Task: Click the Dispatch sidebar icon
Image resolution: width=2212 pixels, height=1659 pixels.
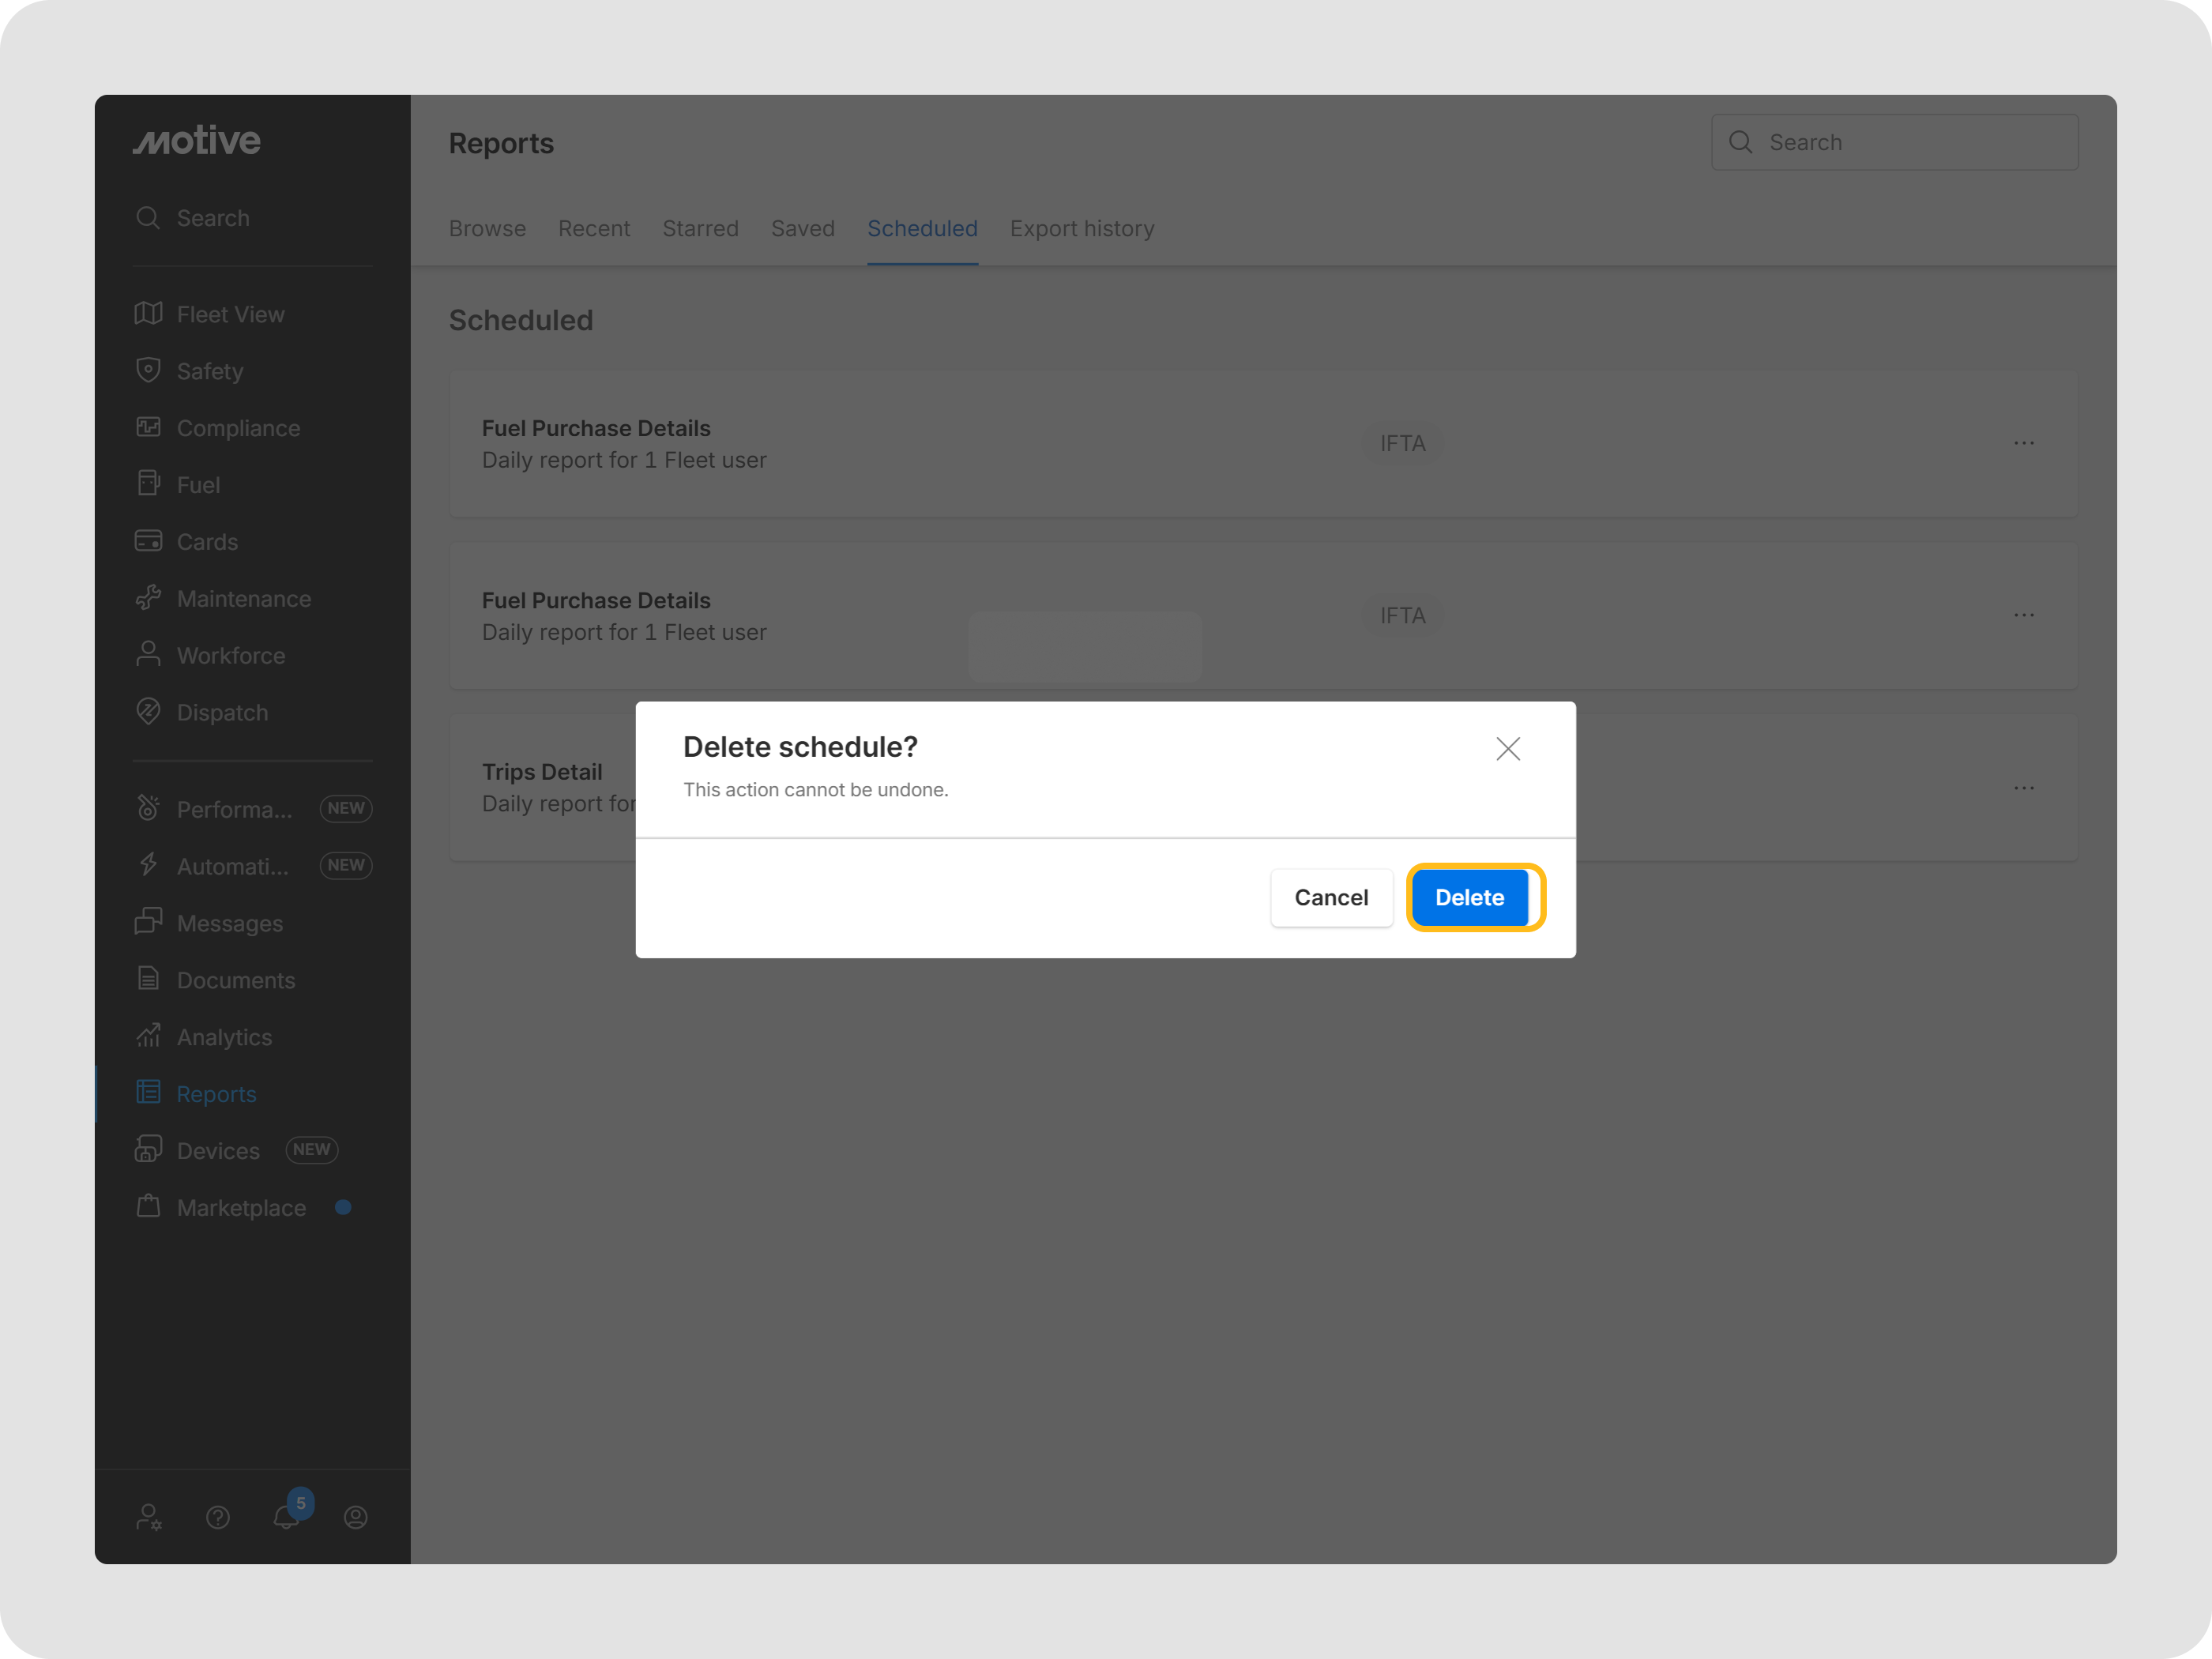Action: click(x=148, y=712)
